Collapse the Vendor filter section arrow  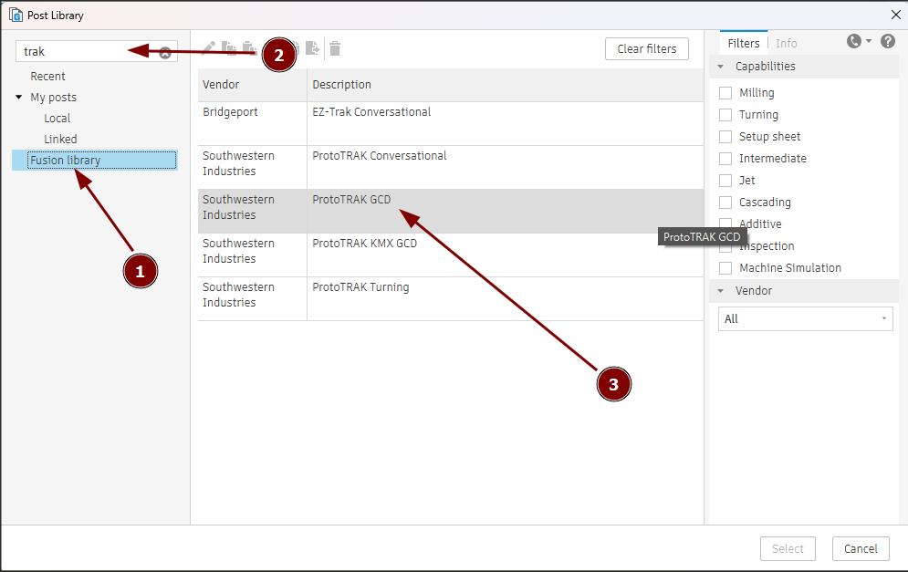(x=720, y=291)
